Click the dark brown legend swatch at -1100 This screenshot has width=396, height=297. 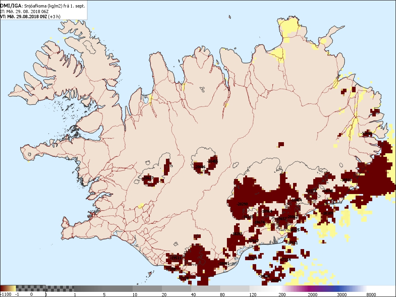[3, 288]
